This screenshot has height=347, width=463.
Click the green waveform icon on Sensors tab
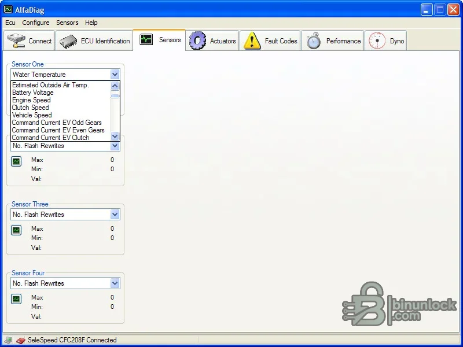coord(146,39)
